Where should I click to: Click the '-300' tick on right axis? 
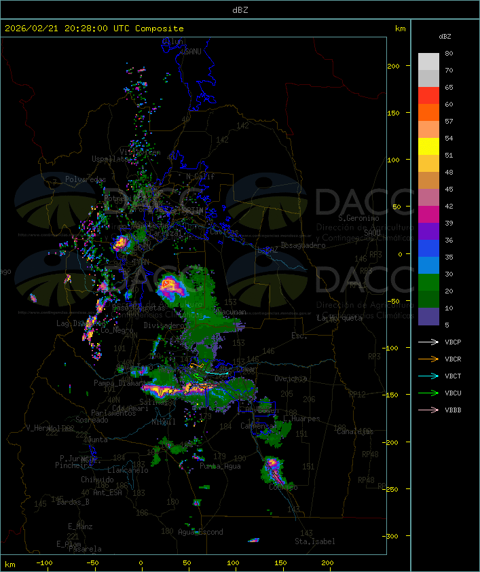[392, 536]
